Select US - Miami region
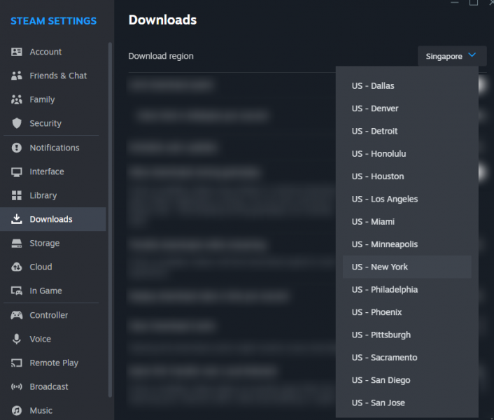 [407, 221]
